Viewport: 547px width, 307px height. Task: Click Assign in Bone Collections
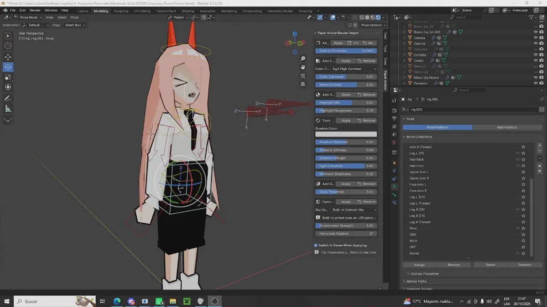[419, 265]
